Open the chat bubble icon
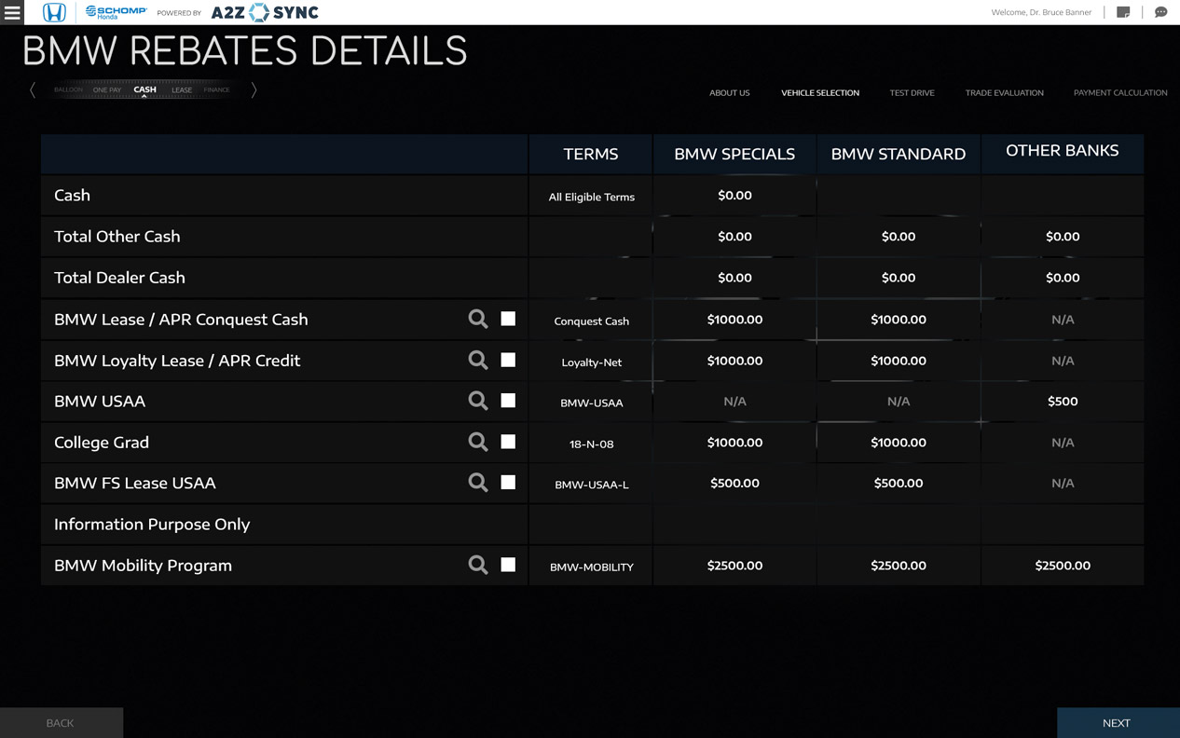Screen dimensions: 1180x738 1160,12
